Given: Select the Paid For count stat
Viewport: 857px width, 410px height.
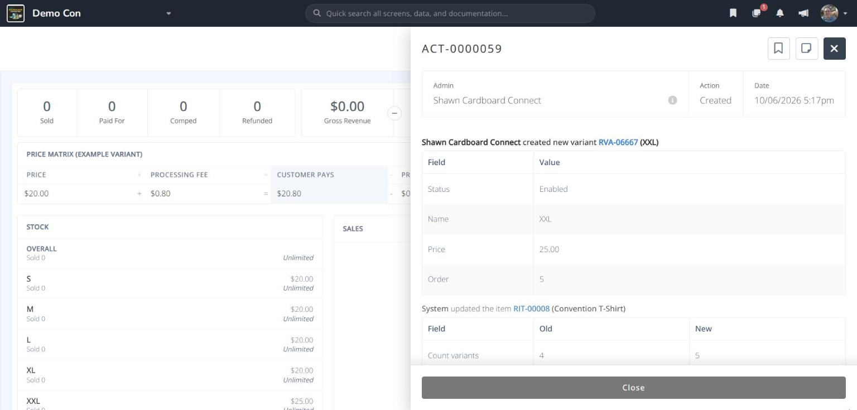Looking at the screenshot, I should pos(112,112).
